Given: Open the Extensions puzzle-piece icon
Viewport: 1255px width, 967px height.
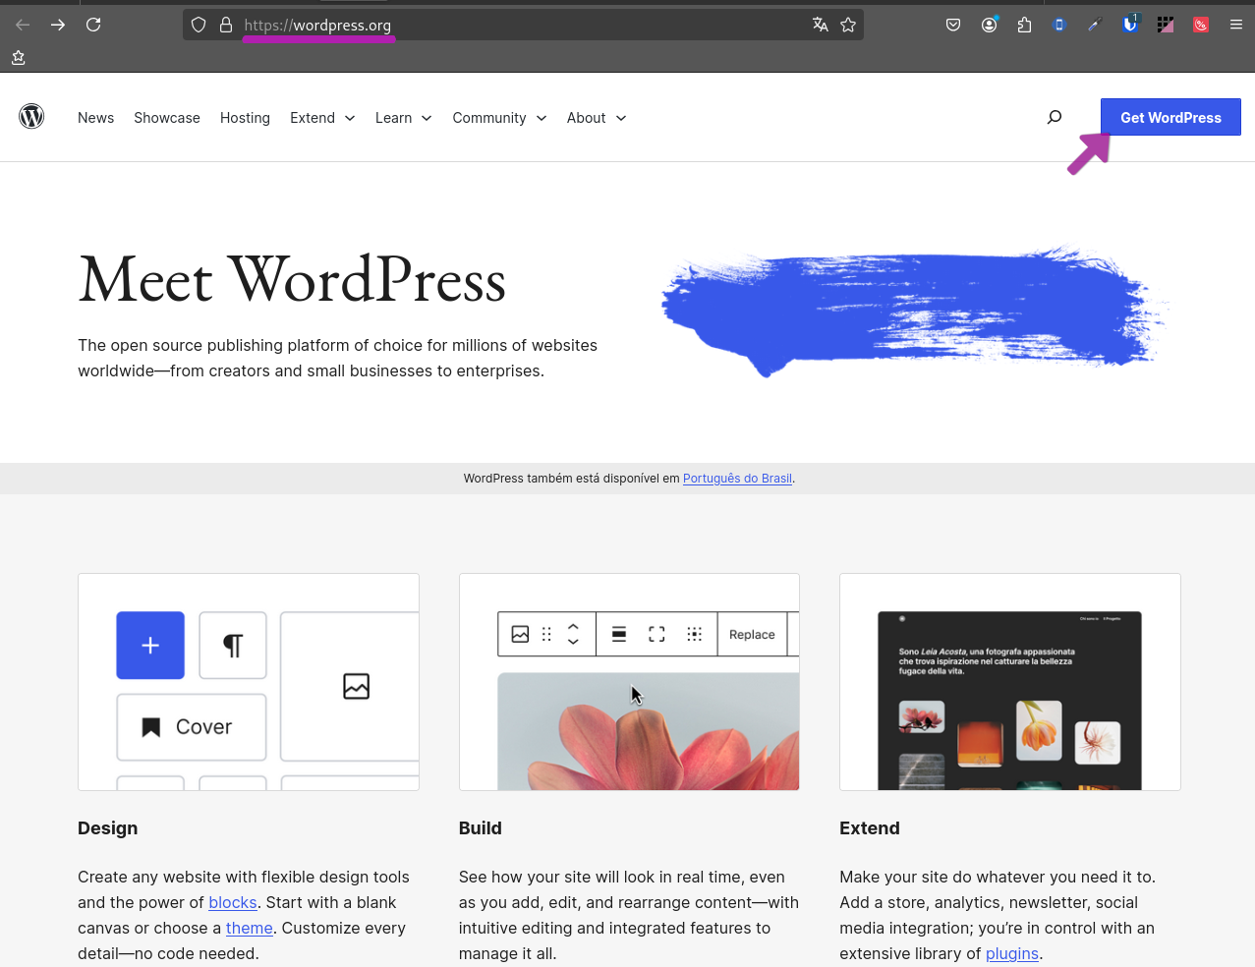Looking at the screenshot, I should pos(1024,25).
